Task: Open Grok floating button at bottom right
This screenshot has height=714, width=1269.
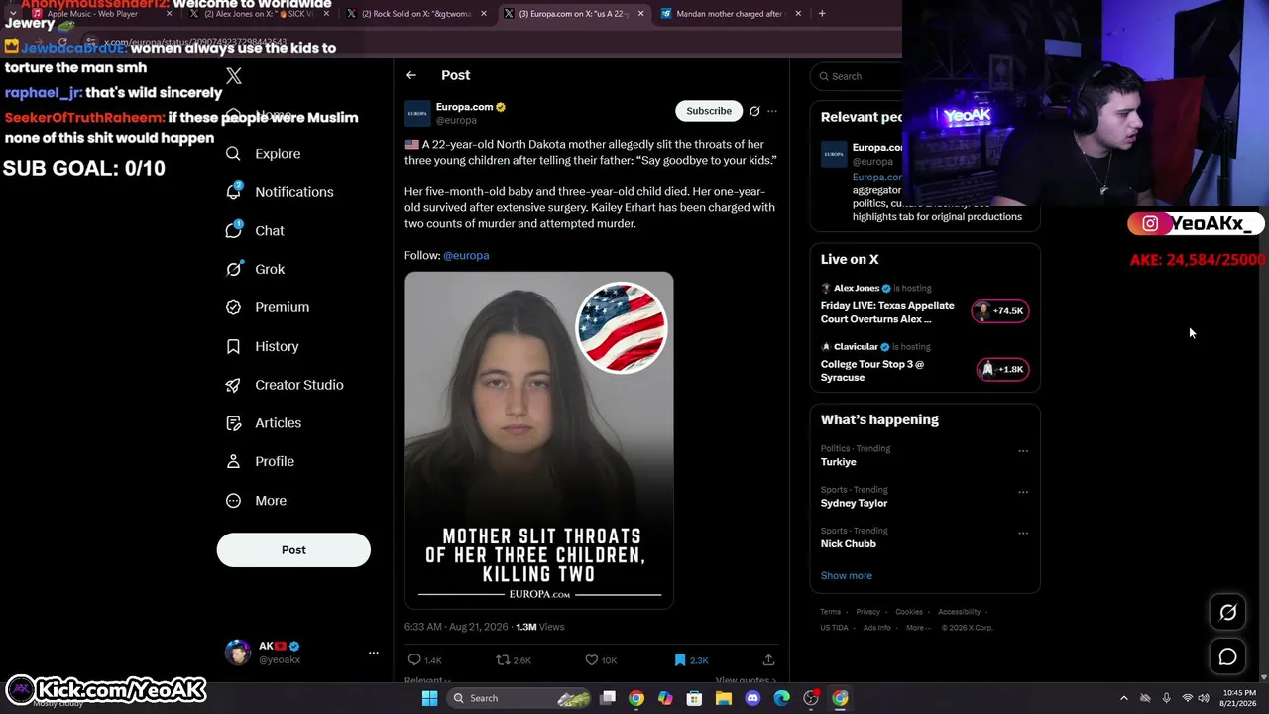Action: pos(1227,613)
